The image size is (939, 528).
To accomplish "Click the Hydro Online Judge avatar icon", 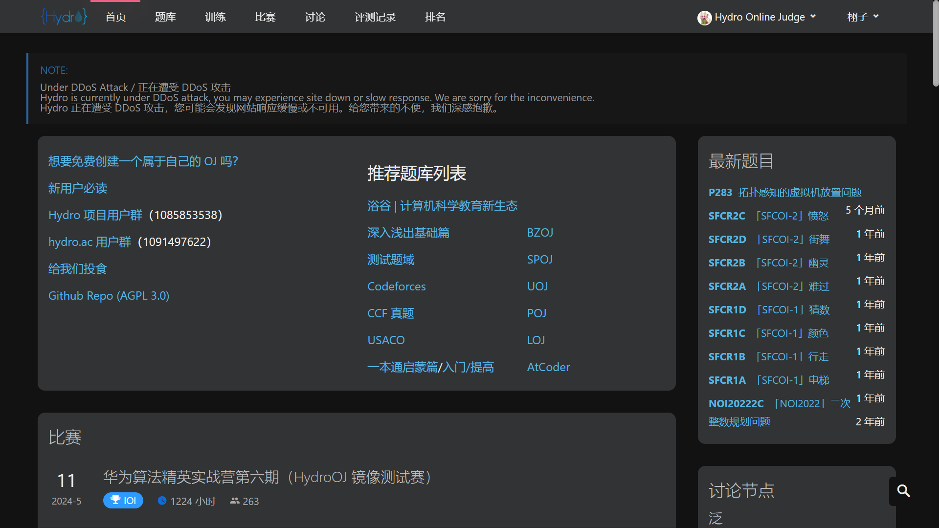I will (704, 18).
